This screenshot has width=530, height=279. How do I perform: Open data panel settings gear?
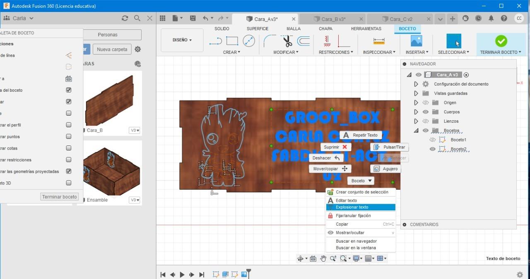click(138, 49)
